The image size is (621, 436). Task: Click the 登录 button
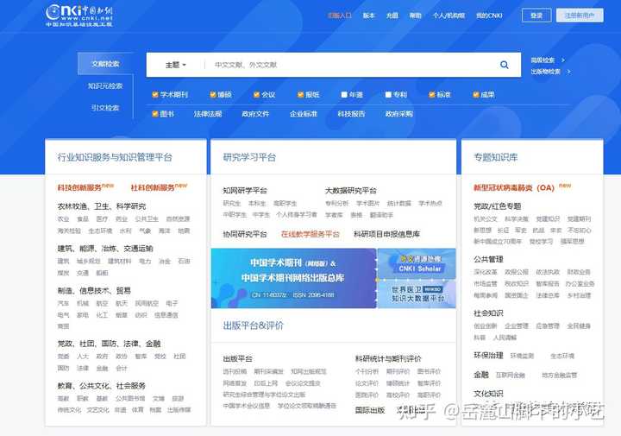[536, 16]
